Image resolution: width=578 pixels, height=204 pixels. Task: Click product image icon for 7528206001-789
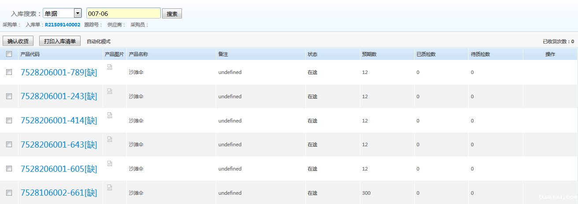109,67
